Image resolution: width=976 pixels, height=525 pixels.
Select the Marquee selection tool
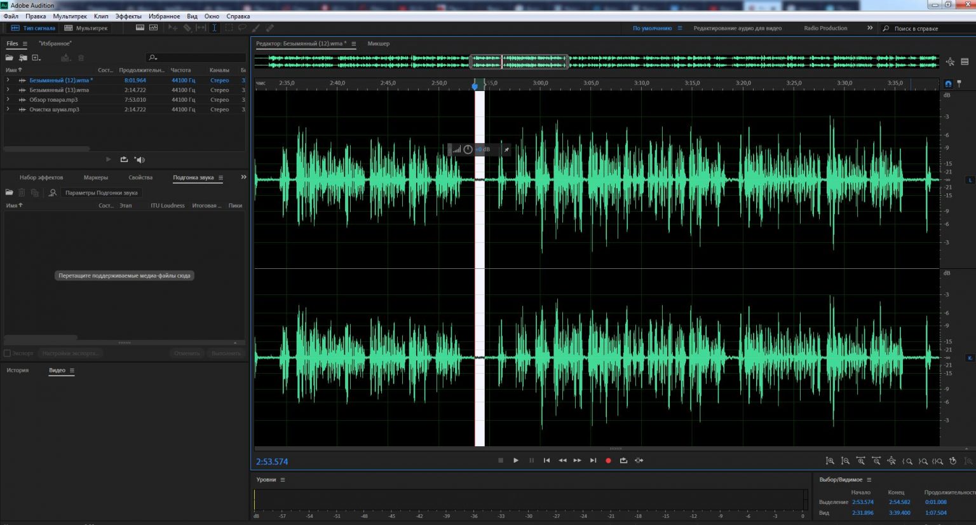click(228, 28)
